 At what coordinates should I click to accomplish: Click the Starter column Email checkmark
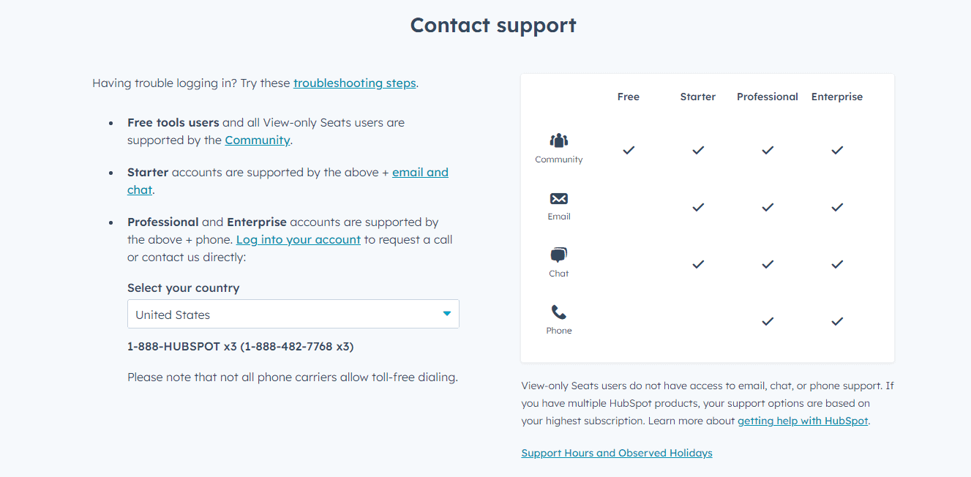pyautogui.click(x=698, y=207)
